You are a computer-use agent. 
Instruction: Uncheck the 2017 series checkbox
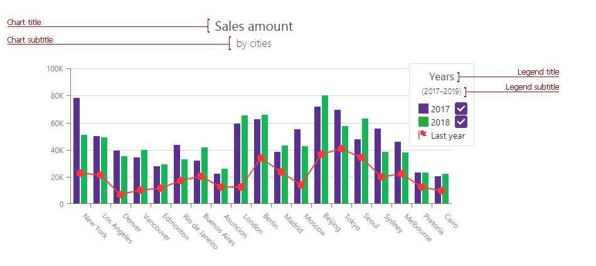coord(461,109)
